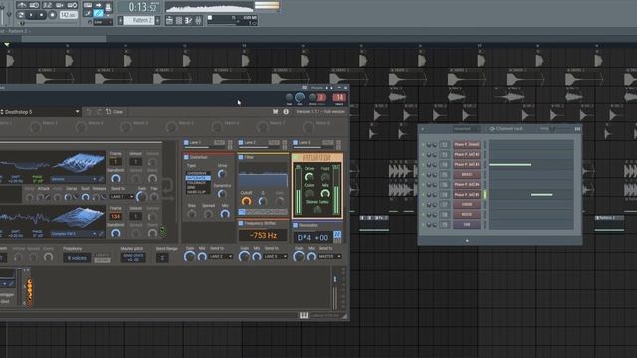The width and height of the screenshot is (637, 358).
Task: Click the Presets label in plugin wrapper title
Action: pyautogui.click(x=318, y=88)
